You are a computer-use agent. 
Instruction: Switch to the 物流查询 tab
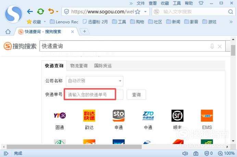[x=79, y=66]
